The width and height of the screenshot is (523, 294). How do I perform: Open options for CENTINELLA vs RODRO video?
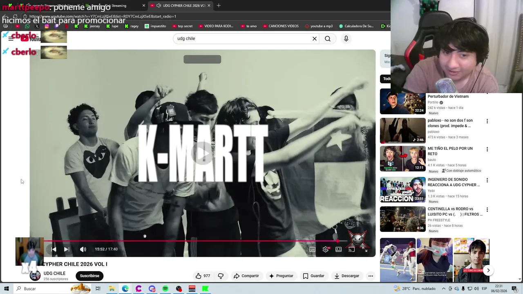point(487,209)
